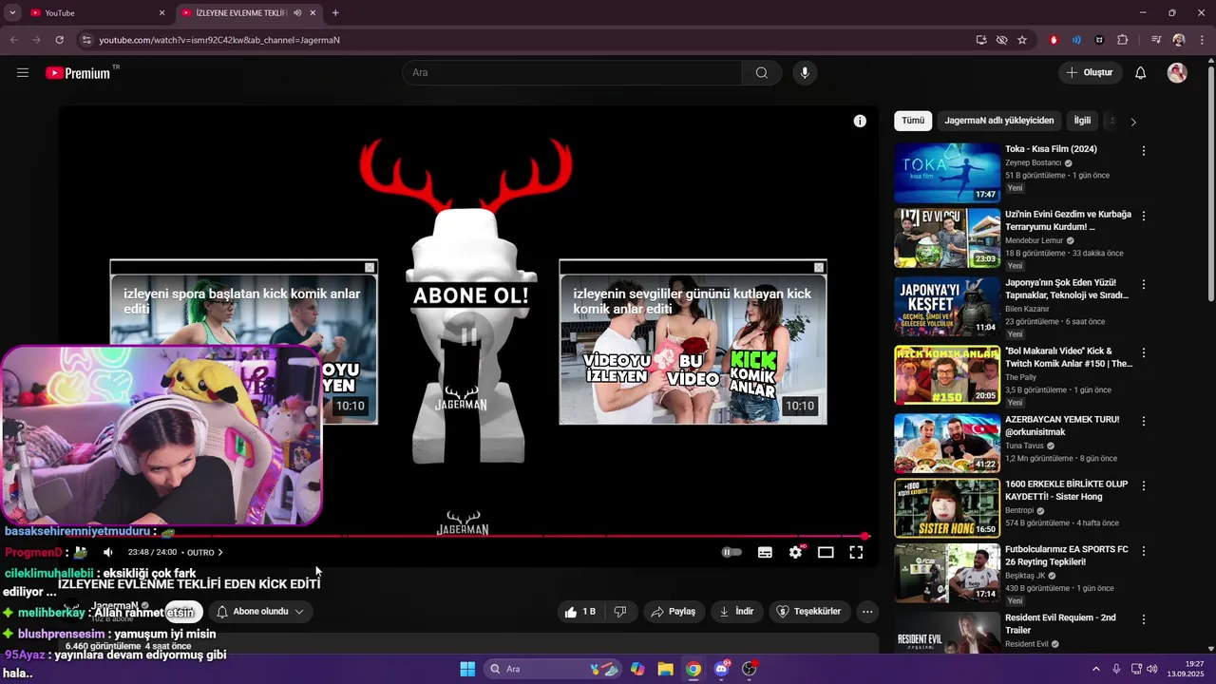The height and width of the screenshot is (684, 1216).
Task: Open options for Resident Evil Requiem trailer
Action: click(1144, 620)
